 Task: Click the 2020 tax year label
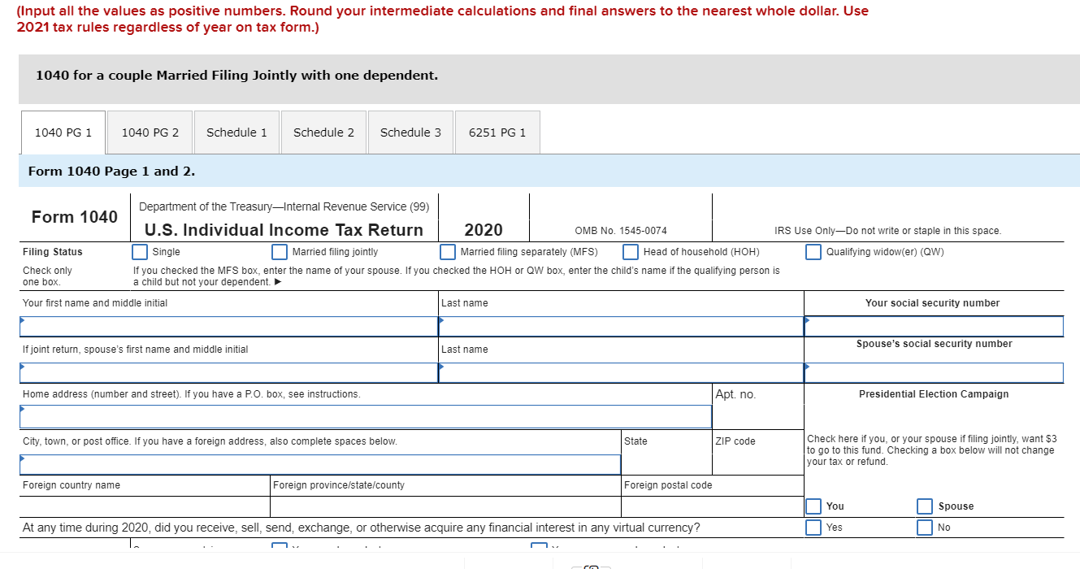(484, 230)
